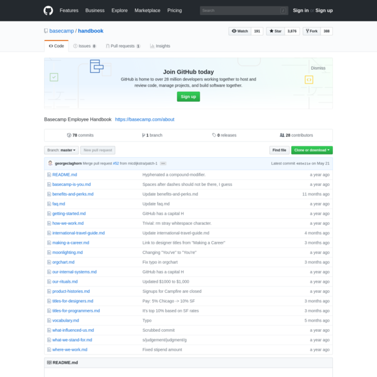View the 388 forks count

point(327,31)
